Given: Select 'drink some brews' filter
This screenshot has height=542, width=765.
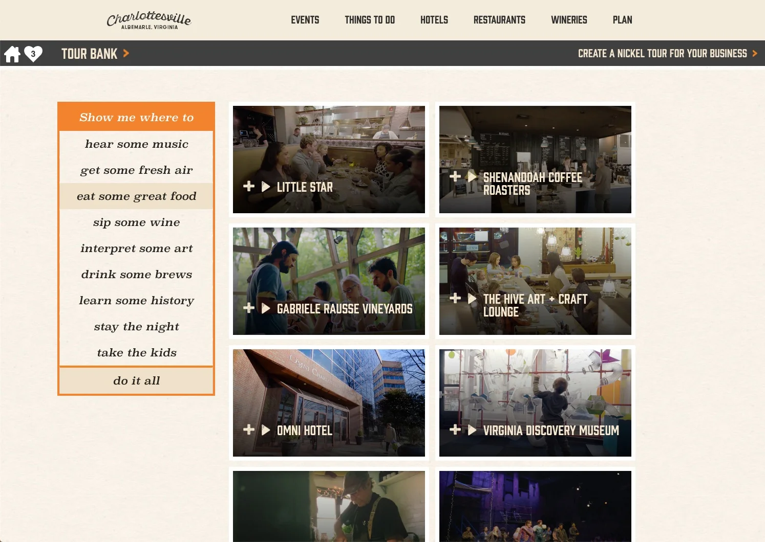Looking at the screenshot, I should pyautogui.click(x=136, y=275).
